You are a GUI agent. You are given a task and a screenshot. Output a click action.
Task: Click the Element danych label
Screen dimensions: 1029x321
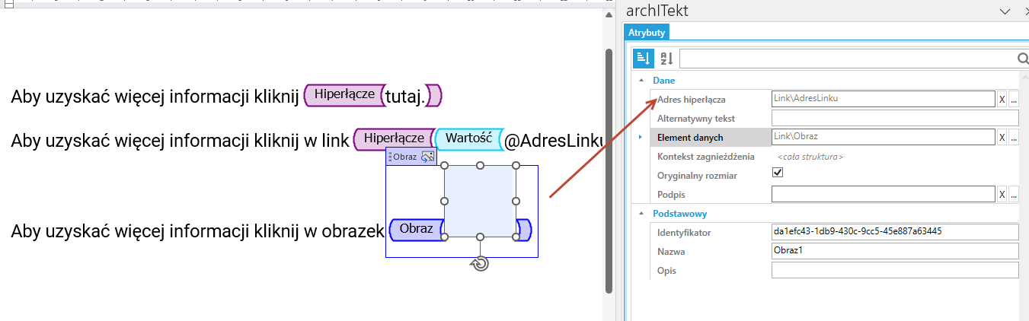pyautogui.click(x=690, y=138)
